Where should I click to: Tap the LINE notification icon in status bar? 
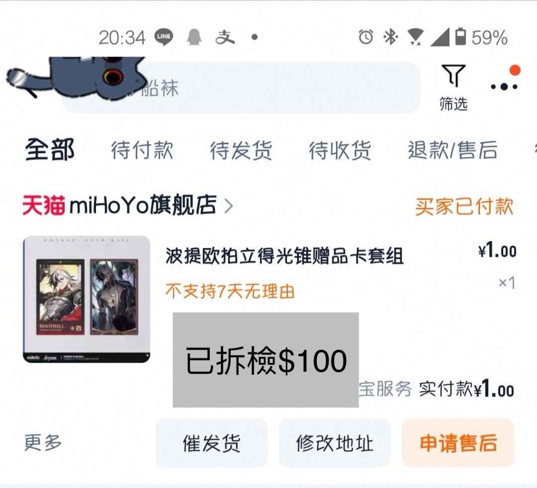tap(164, 37)
